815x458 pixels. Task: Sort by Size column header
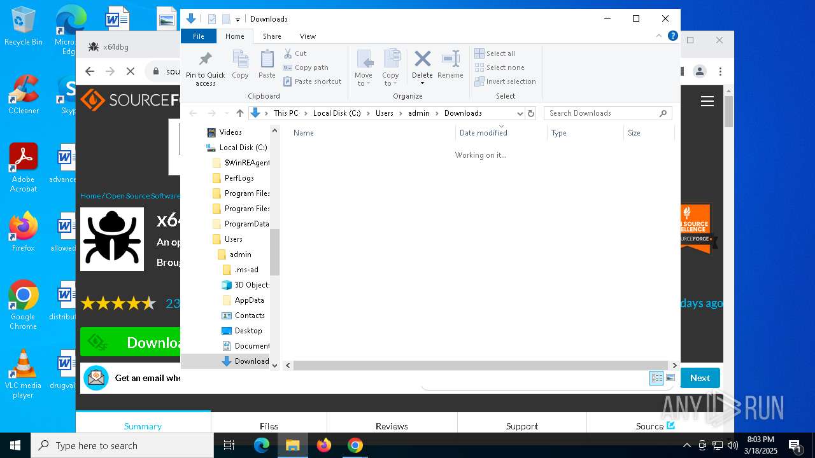649,133
